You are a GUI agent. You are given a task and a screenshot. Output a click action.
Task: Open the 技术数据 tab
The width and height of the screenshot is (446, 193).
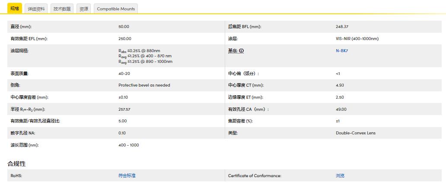click(x=62, y=9)
